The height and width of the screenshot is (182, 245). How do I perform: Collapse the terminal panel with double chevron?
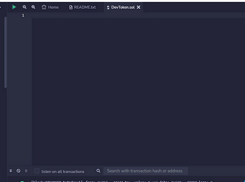click(x=11, y=171)
